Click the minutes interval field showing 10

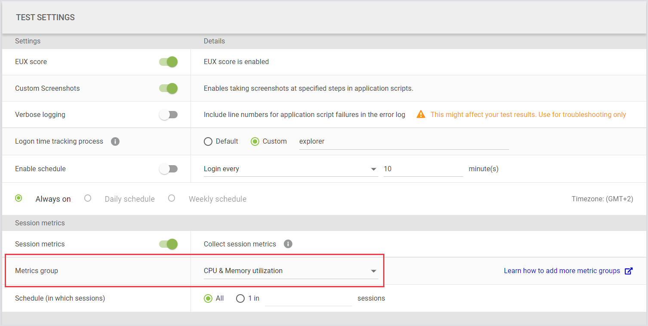coord(423,169)
